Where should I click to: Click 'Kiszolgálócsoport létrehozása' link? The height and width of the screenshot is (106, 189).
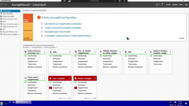click(57, 32)
